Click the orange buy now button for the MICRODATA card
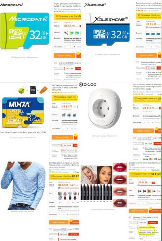The width and height of the screenshot is (162, 241). [x=64, y=55]
